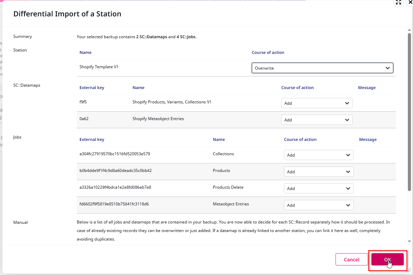
Task: Click the 'SC::Datamaps' section label
Action: tap(27, 85)
